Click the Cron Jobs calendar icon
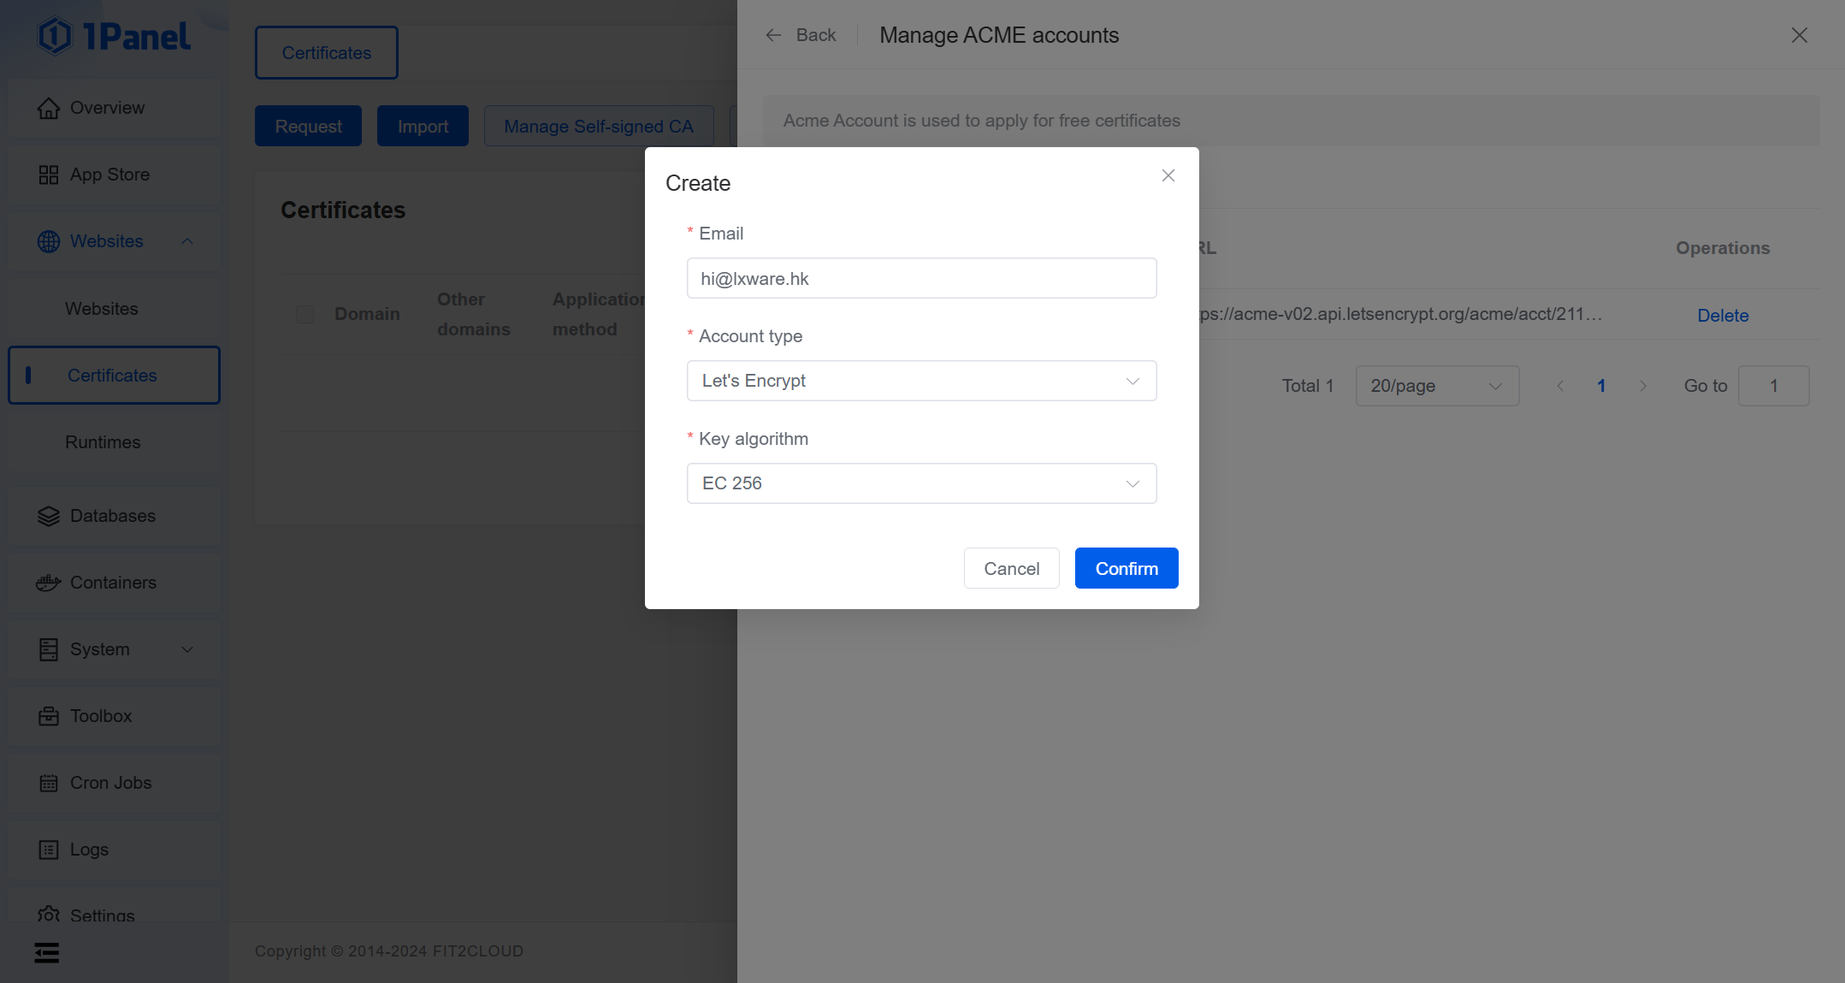 pyautogui.click(x=49, y=784)
